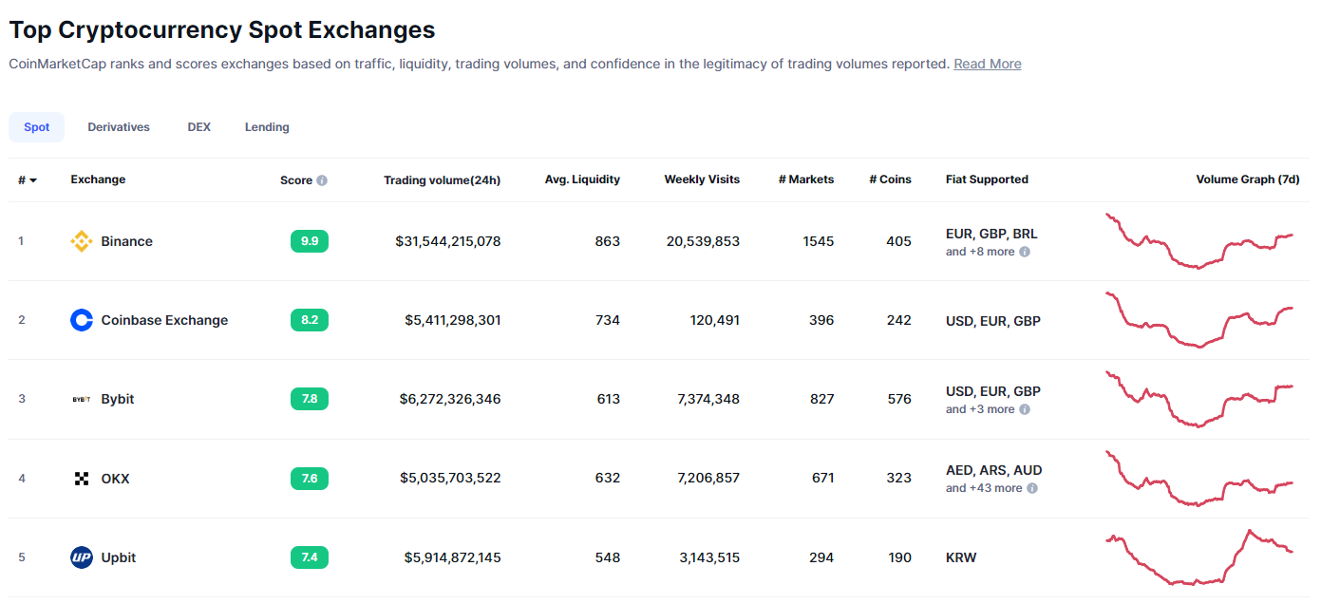The height and width of the screenshot is (604, 1321).
Task: Click the info icon beside Score header
Action: [x=322, y=180]
